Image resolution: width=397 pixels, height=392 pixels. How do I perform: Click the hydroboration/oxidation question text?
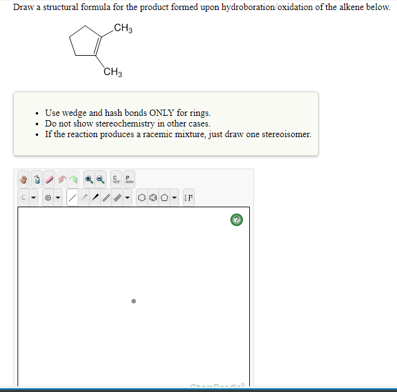point(202,7)
